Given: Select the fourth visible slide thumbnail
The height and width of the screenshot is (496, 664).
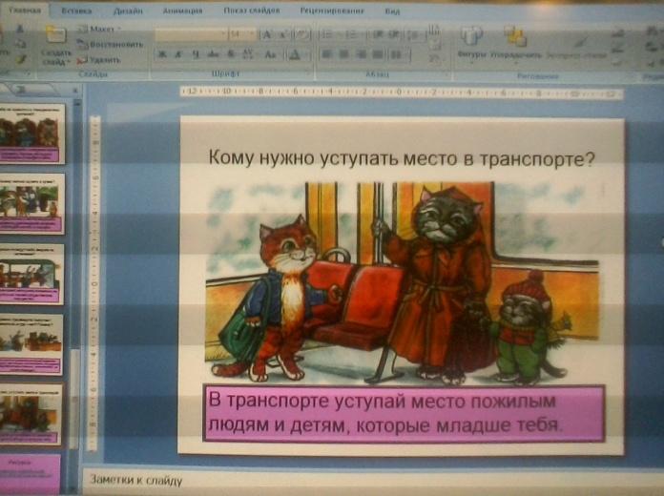Looking at the screenshot, I should (31, 344).
